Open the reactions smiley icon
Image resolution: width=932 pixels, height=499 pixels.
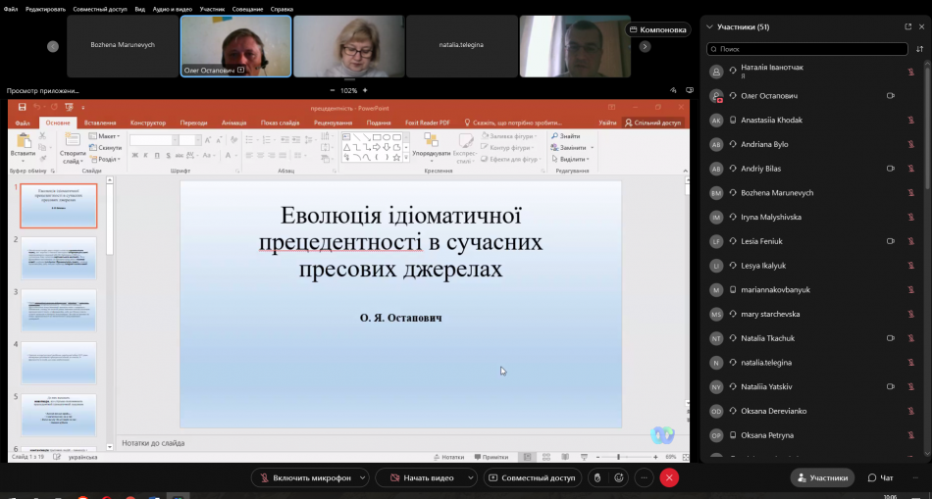click(619, 477)
